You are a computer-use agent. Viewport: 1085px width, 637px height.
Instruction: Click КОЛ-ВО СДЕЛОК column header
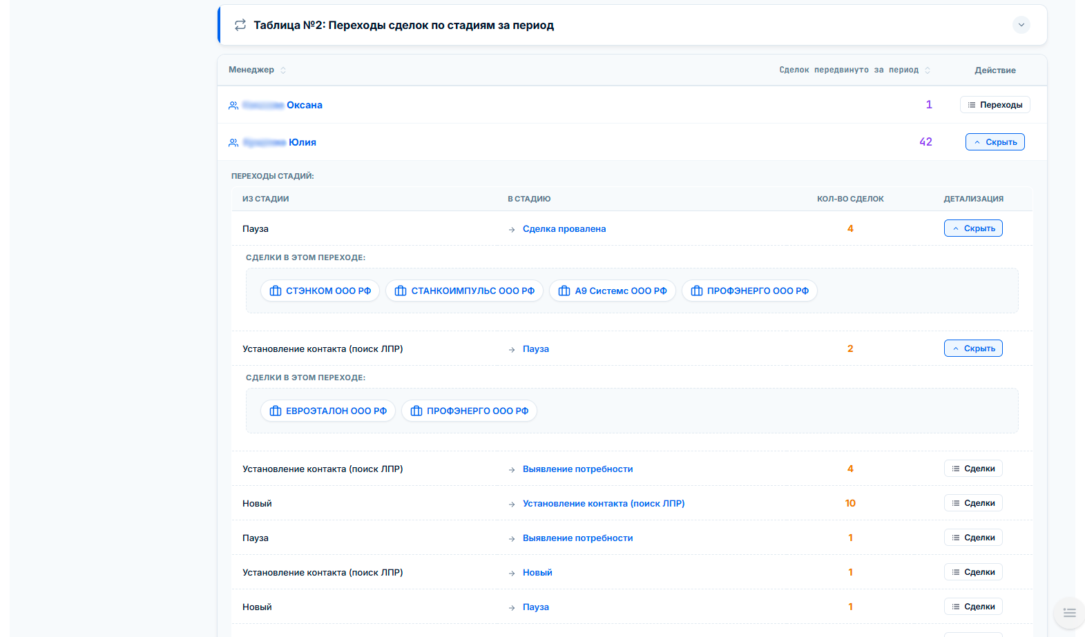pyautogui.click(x=850, y=199)
